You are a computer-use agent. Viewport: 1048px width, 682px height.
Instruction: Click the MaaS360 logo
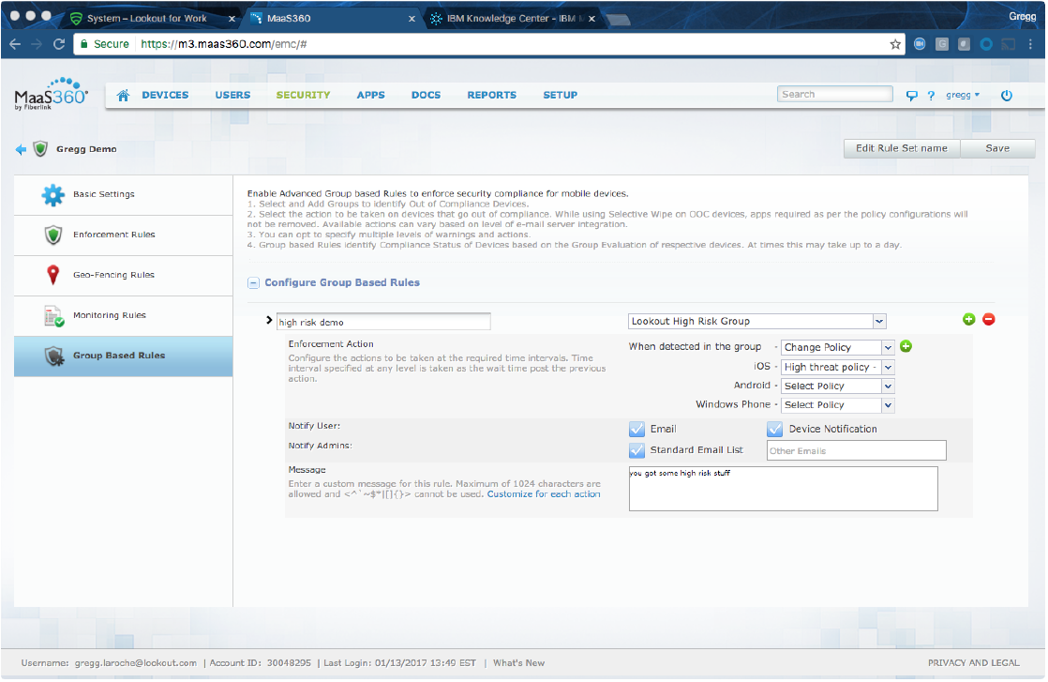point(52,94)
